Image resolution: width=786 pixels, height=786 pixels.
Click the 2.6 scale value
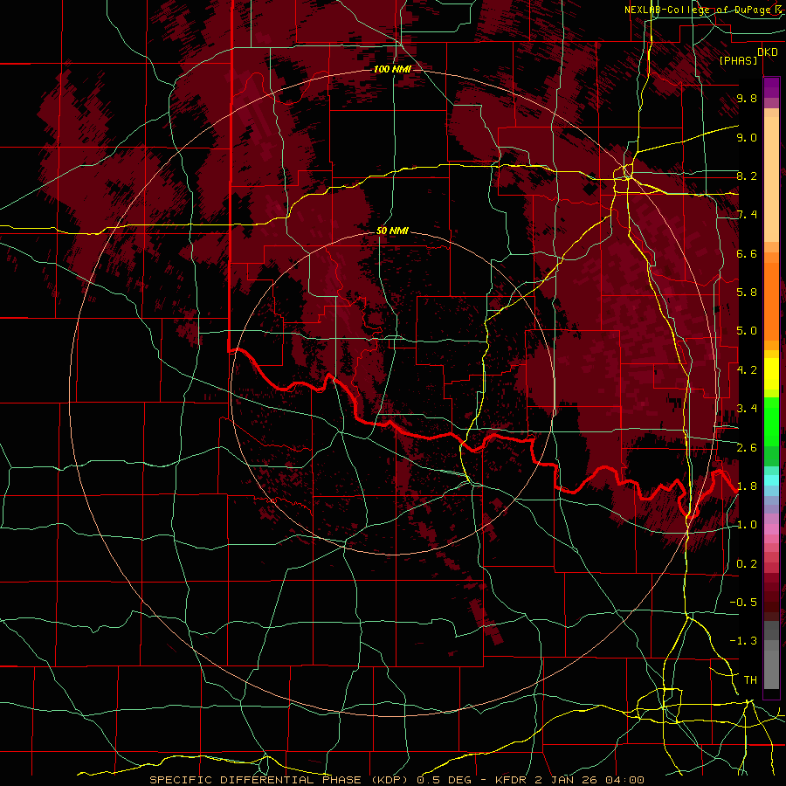pyautogui.click(x=747, y=448)
